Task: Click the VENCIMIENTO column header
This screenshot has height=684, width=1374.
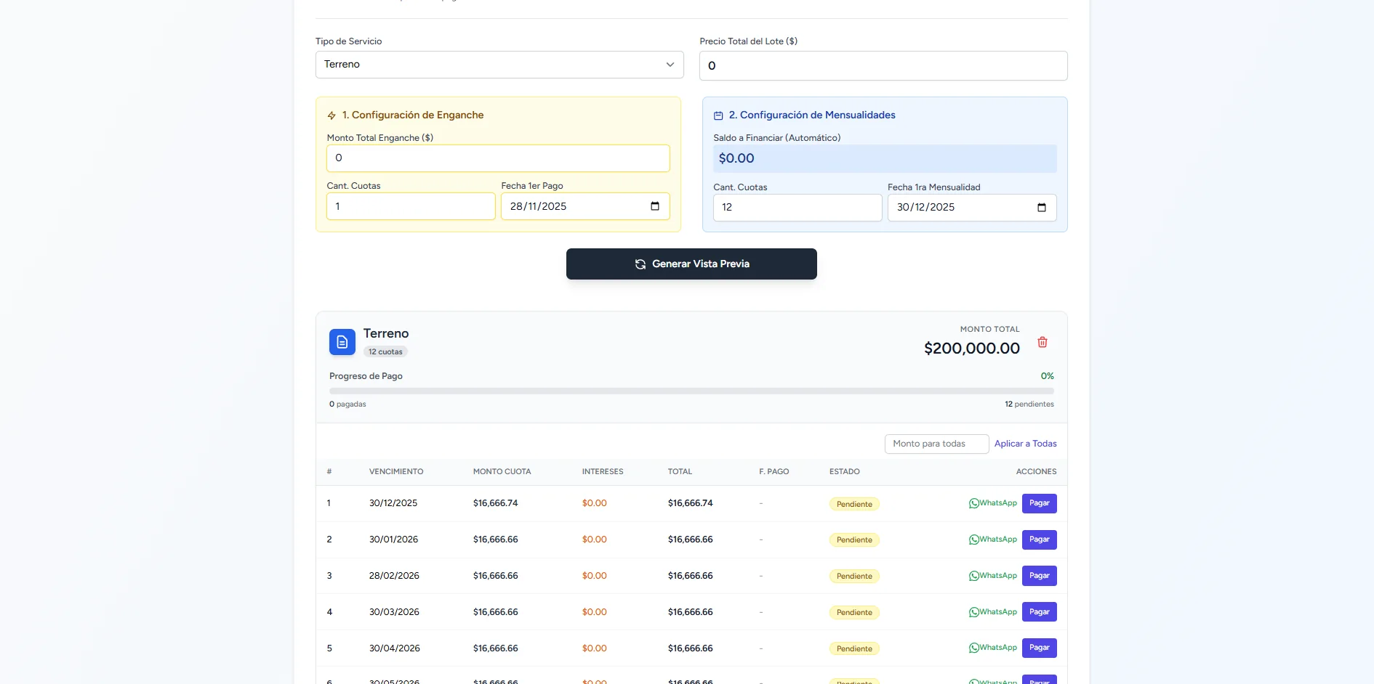Action: coord(396,472)
